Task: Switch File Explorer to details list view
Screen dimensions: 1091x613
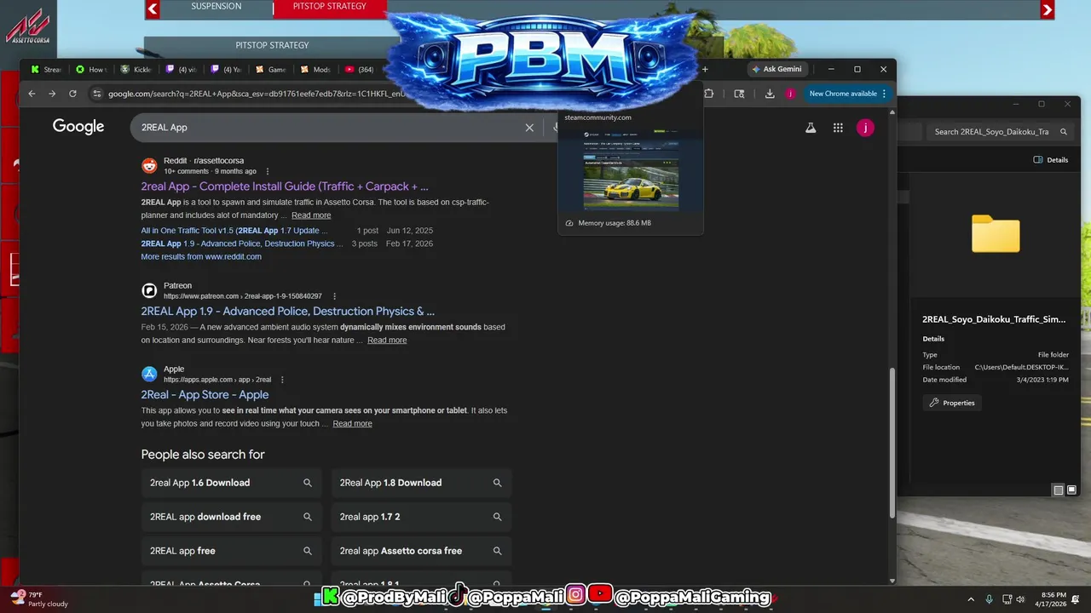Action: 1059,490
